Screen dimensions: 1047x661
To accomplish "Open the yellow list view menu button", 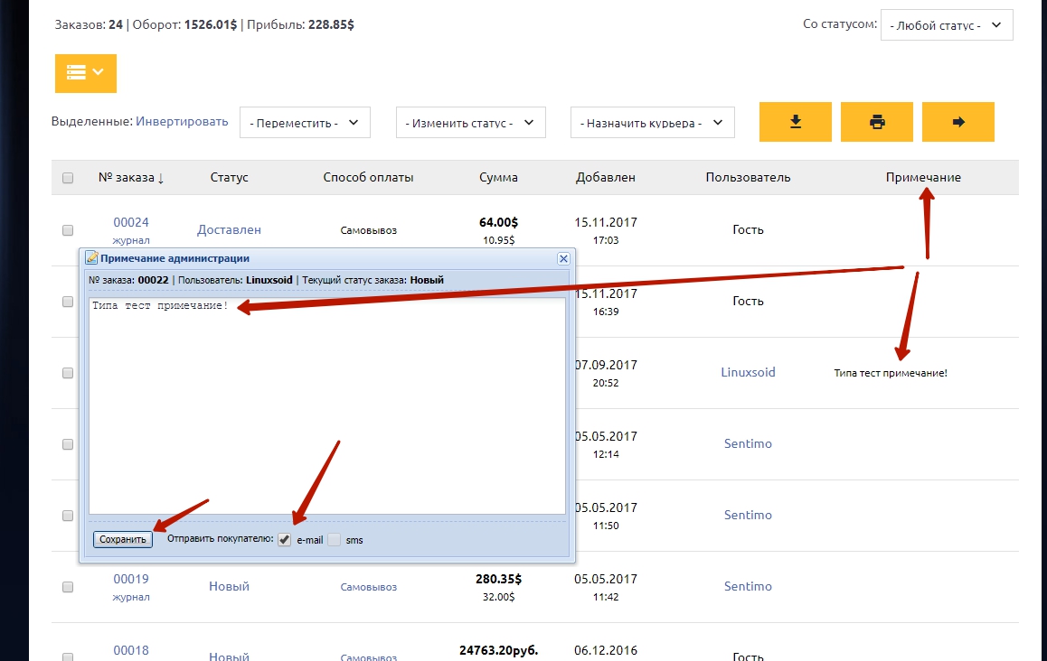I will coord(86,73).
